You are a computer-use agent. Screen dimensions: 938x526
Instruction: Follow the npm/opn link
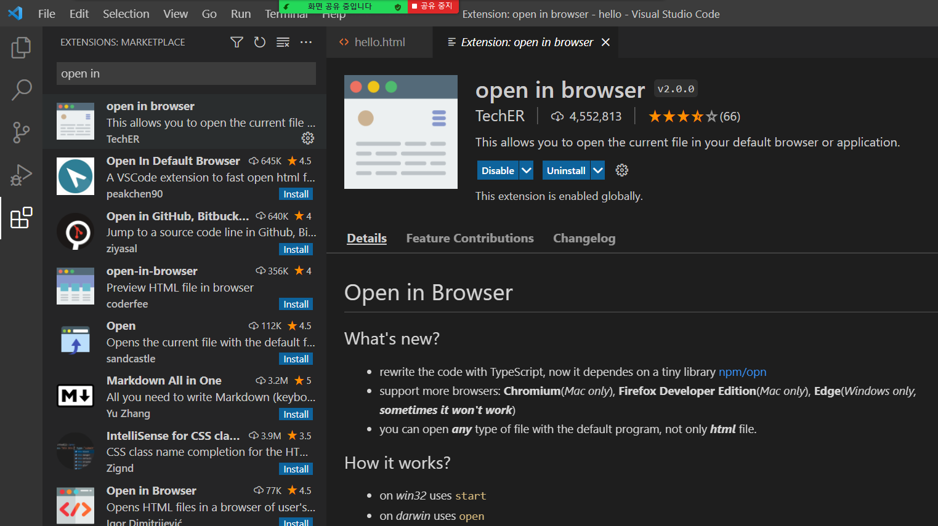[742, 372]
